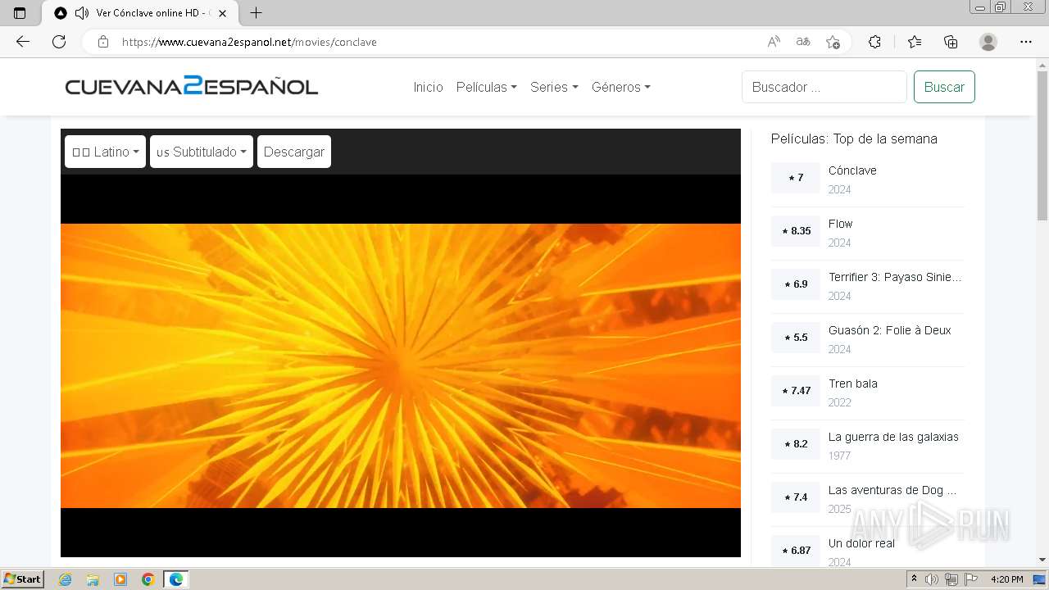Click on the video player
Screen dimensions: 1049x590
point(401,365)
